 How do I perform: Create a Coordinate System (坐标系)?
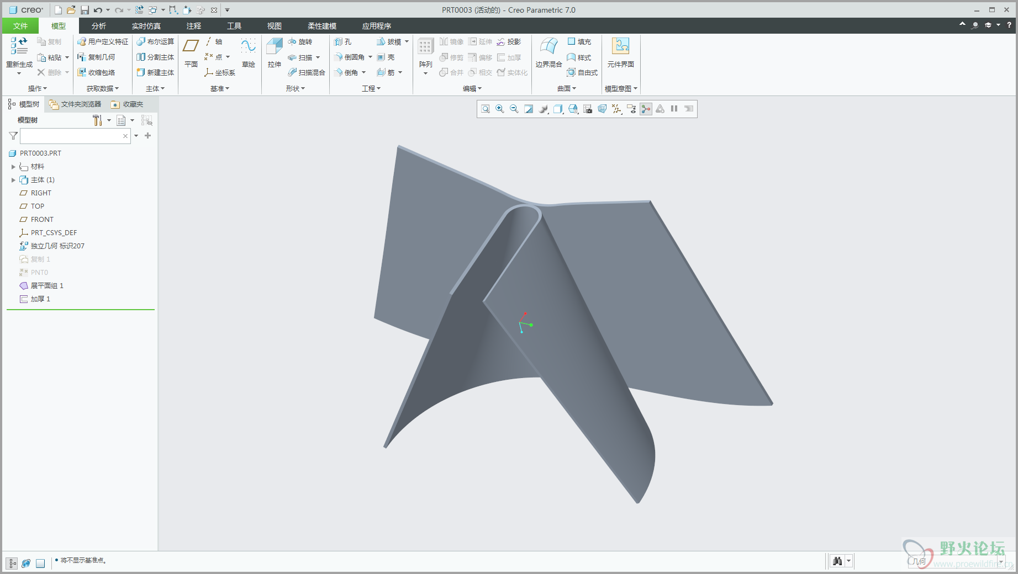pyautogui.click(x=219, y=72)
